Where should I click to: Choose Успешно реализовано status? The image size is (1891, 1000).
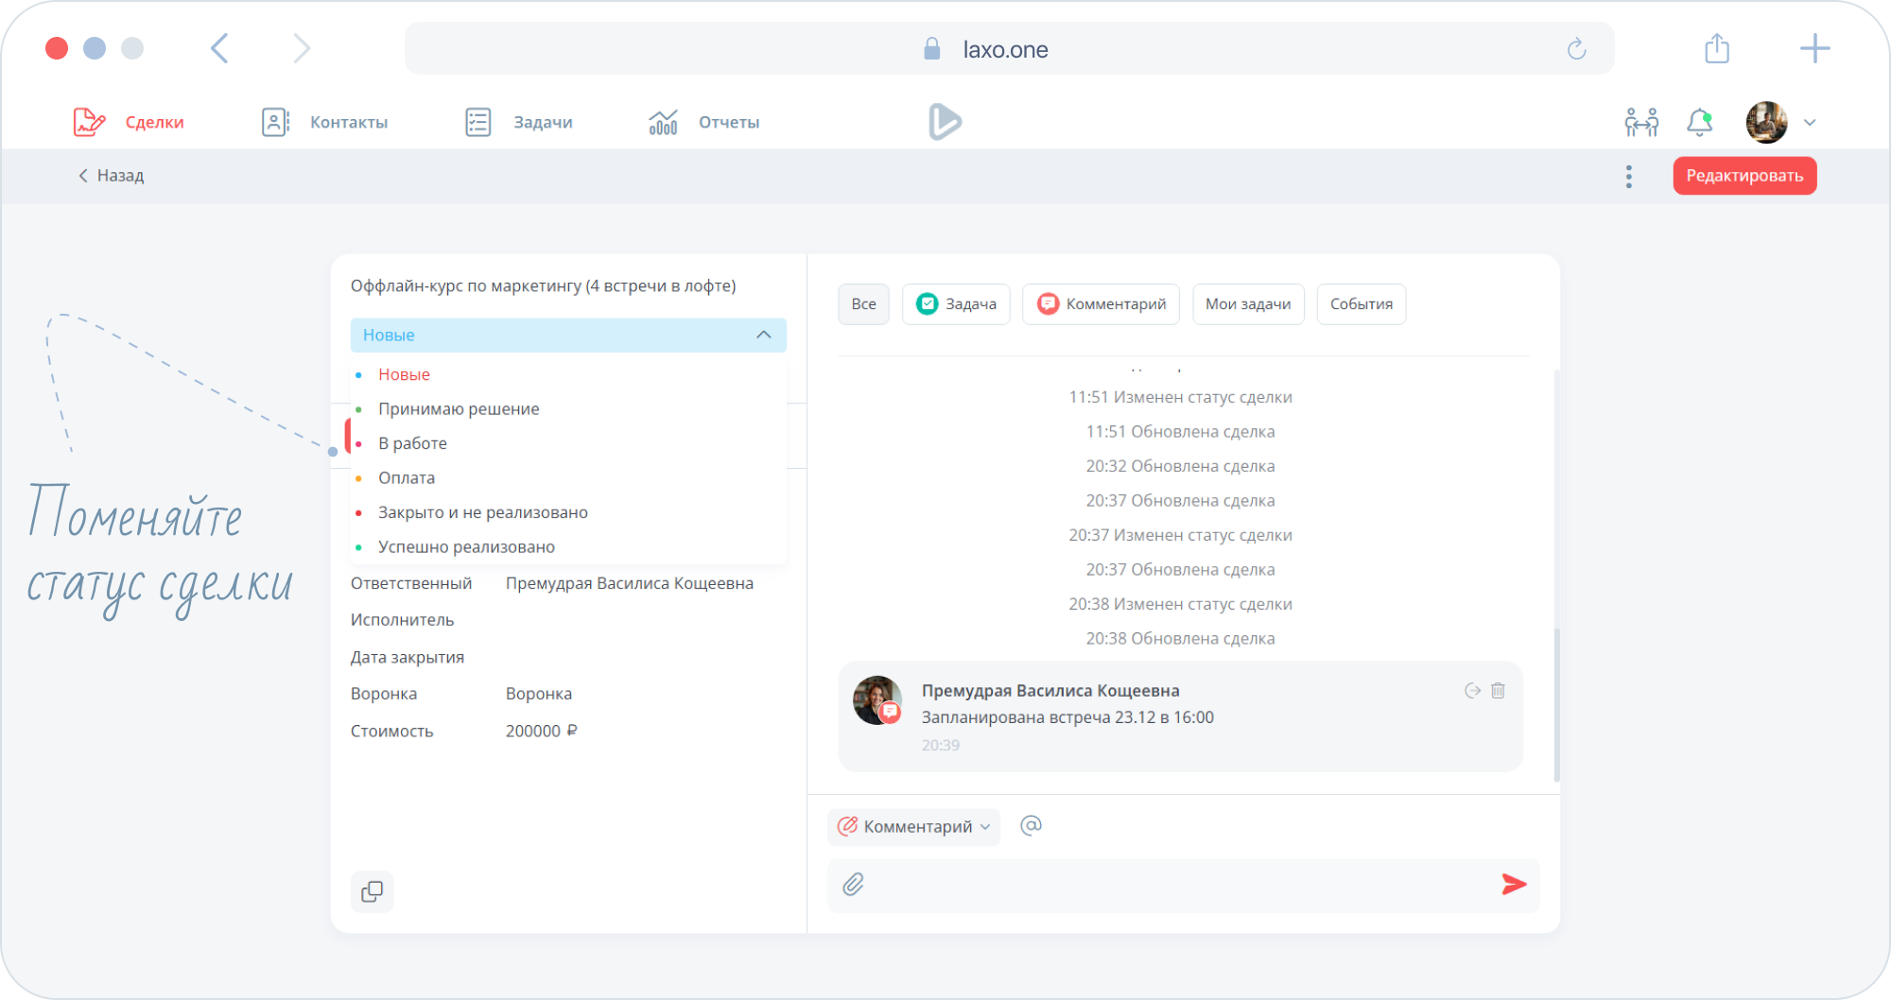pyautogui.click(x=466, y=547)
